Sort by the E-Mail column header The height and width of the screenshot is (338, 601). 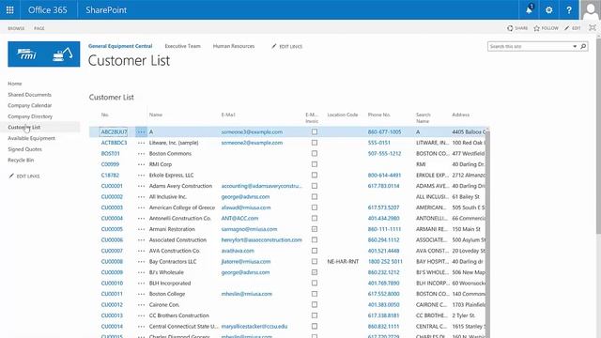pyautogui.click(x=228, y=115)
